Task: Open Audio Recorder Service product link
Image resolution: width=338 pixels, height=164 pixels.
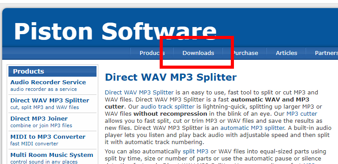Action: pos(48,82)
